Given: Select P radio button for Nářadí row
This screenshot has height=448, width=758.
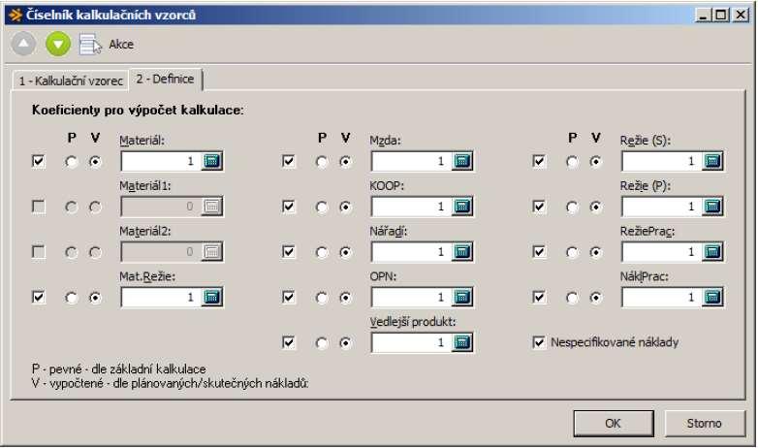Looking at the screenshot, I should point(322,252).
